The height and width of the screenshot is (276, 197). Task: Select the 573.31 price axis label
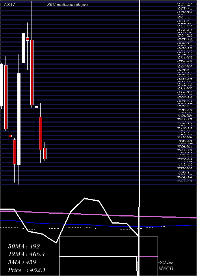coord(184,30)
